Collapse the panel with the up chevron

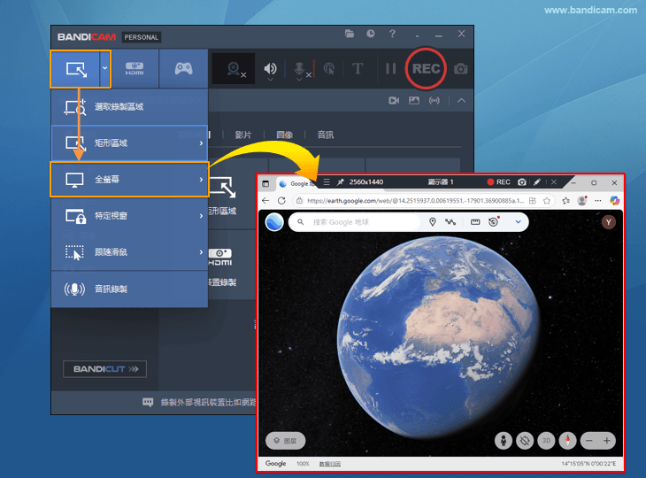(x=461, y=101)
